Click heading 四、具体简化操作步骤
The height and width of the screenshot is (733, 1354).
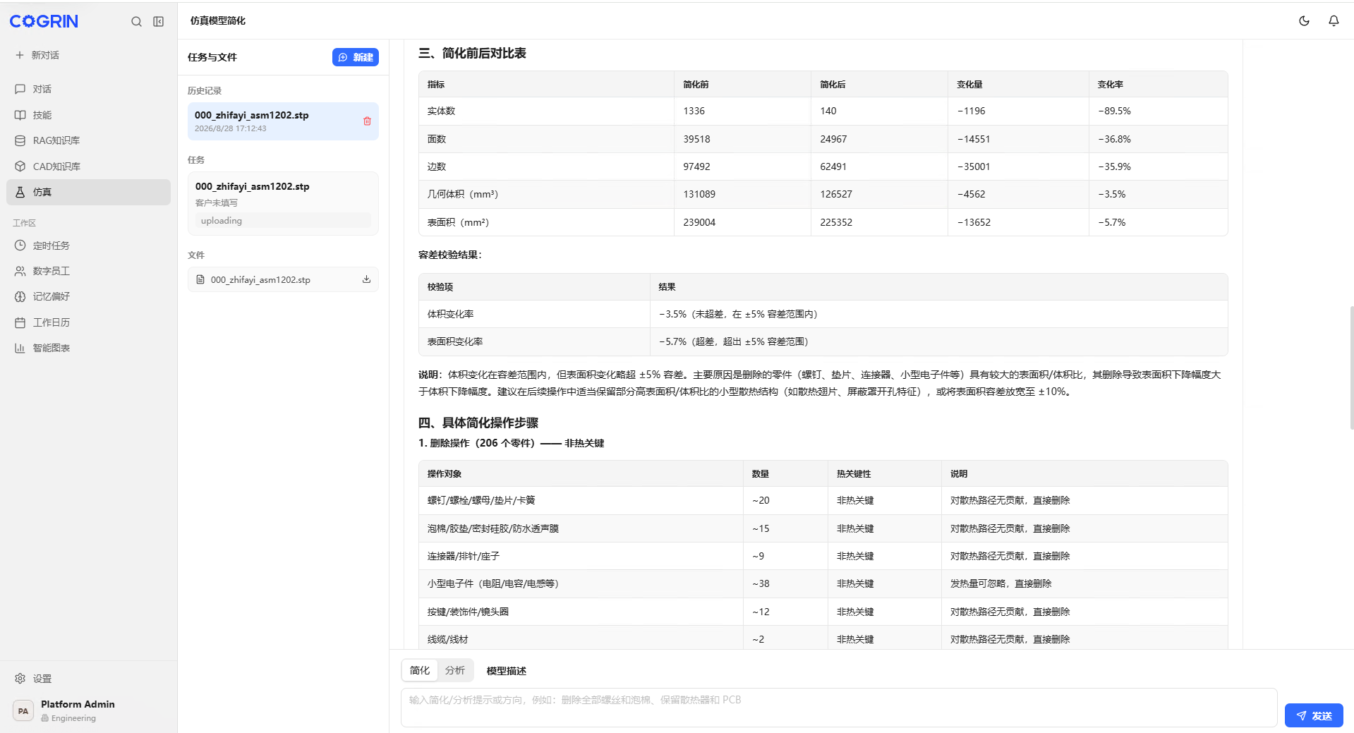(x=478, y=423)
